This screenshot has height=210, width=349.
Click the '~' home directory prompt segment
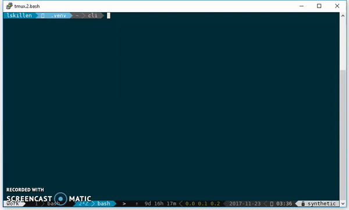[x=77, y=16]
